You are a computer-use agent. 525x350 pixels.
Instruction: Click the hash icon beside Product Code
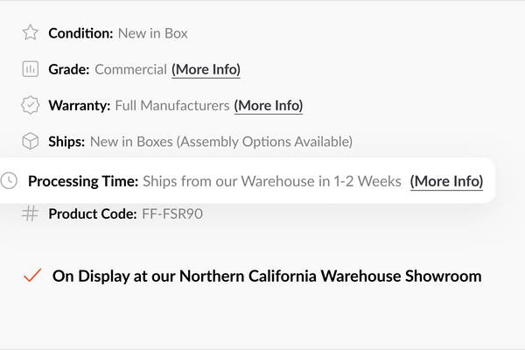(x=31, y=213)
